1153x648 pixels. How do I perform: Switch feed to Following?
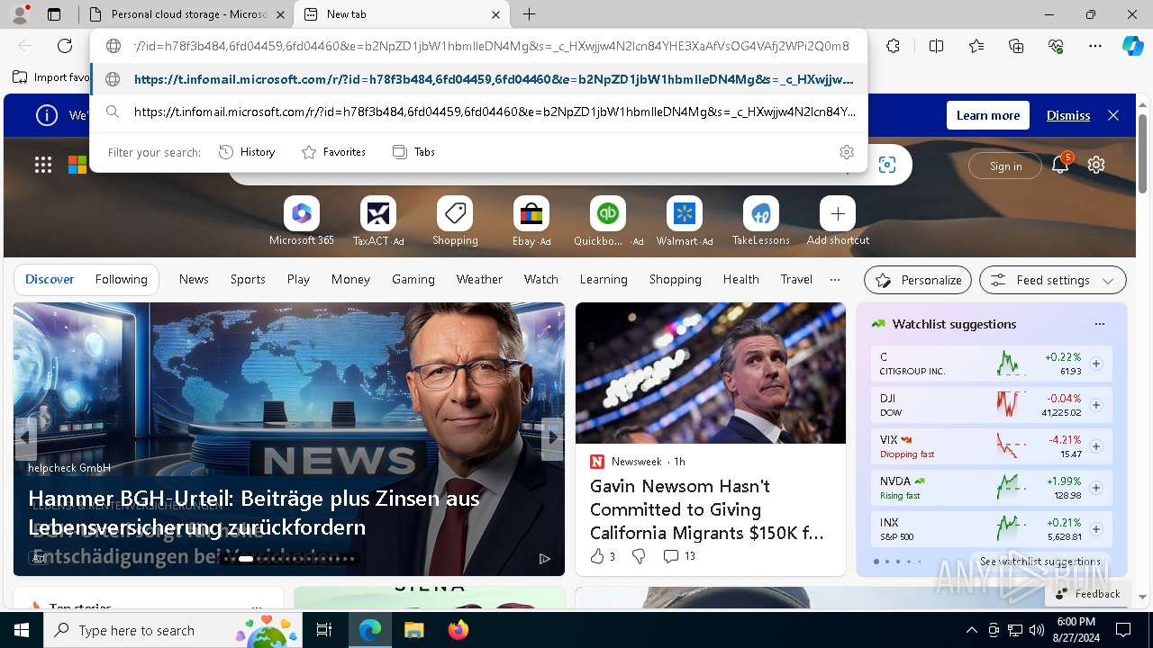pyautogui.click(x=121, y=280)
